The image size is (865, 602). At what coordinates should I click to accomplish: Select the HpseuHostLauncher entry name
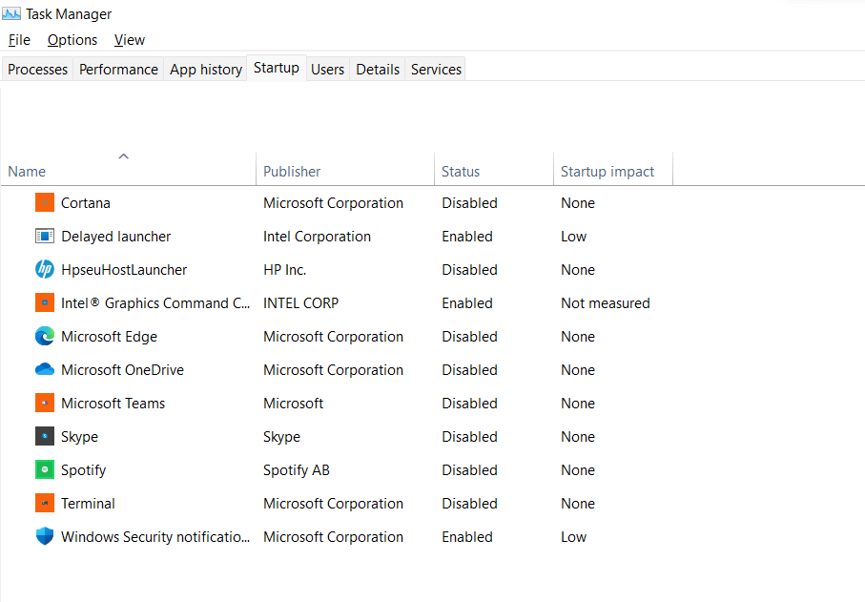click(x=124, y=270)
